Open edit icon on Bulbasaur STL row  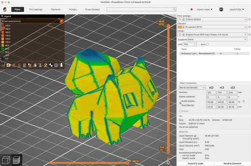[237, 53]
